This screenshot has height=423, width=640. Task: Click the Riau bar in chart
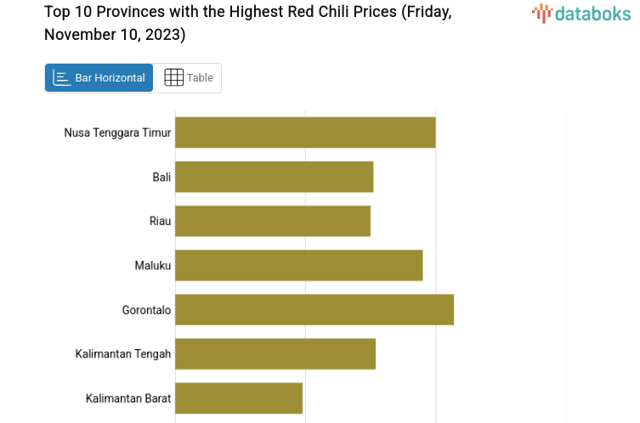coord(273,221)
